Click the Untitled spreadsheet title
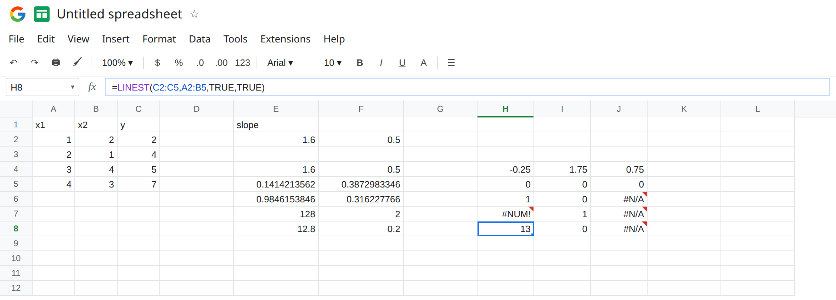This screenshot has height=300, width=836. [x=119, y=14]
